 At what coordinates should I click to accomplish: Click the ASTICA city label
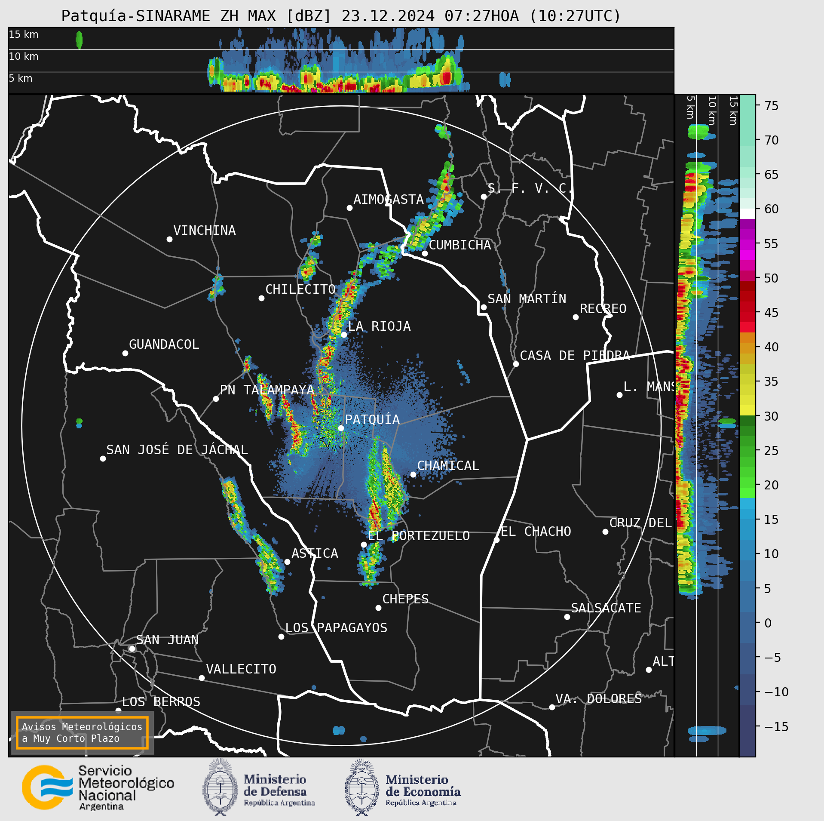(x=315, y=553)
